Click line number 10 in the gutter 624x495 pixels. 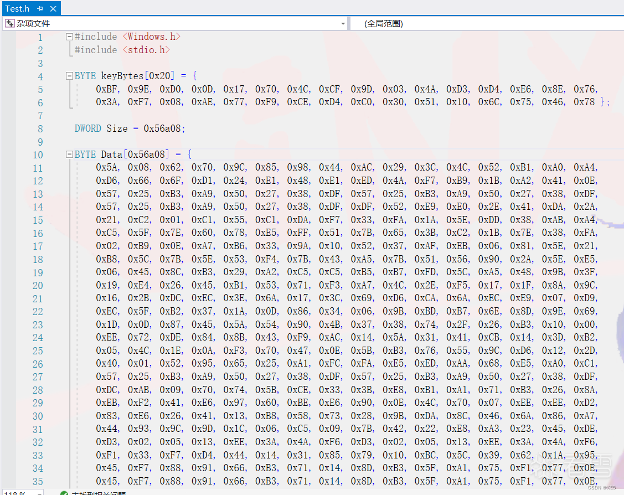tap(38, 155)
